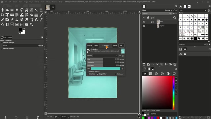
Task: Select the Color Picker eyedropper tool
Action: [41, 20]
